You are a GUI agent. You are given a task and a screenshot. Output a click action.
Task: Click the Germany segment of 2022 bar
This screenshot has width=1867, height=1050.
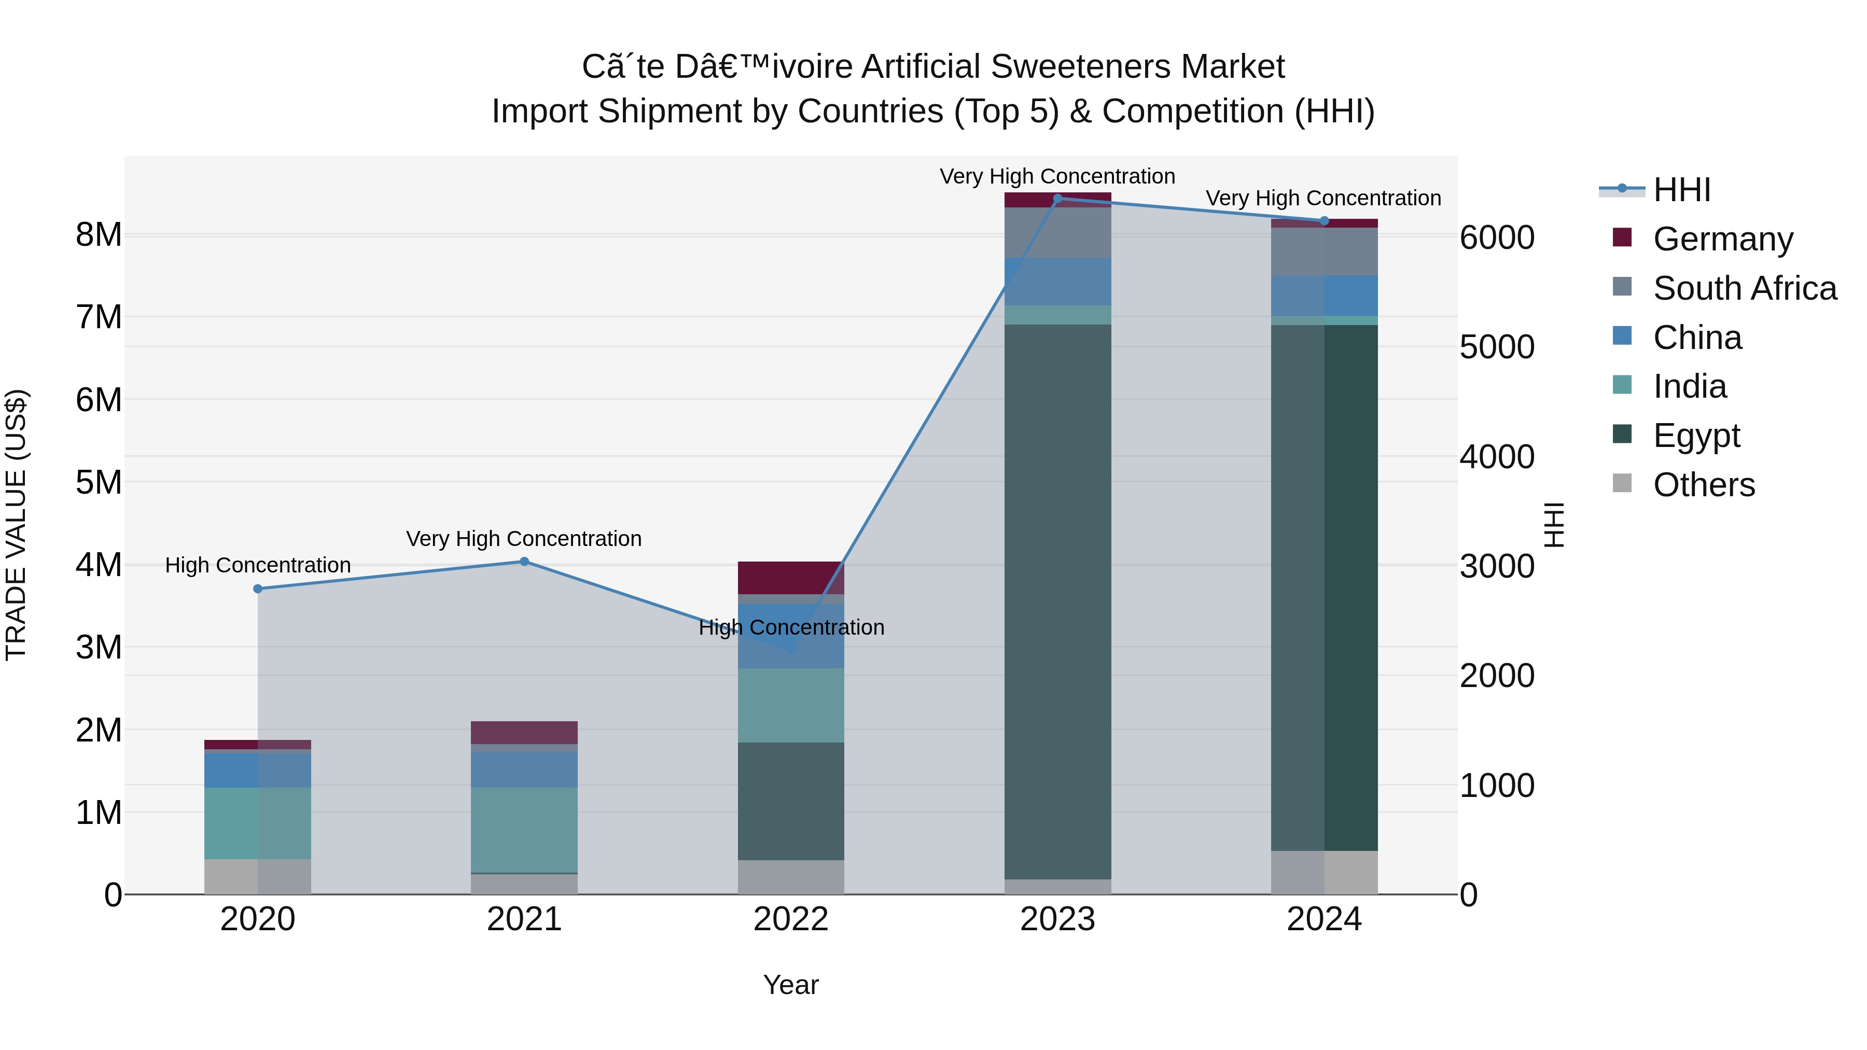pyautogui.click(x=791, y=578)
